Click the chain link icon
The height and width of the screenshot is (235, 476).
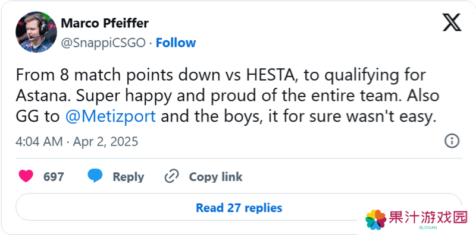click(x=171, y=176)
